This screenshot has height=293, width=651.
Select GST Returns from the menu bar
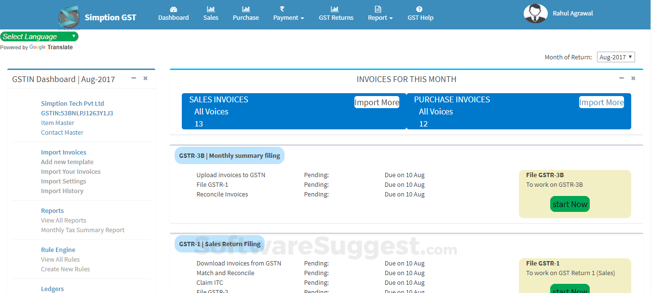(336, 17)
